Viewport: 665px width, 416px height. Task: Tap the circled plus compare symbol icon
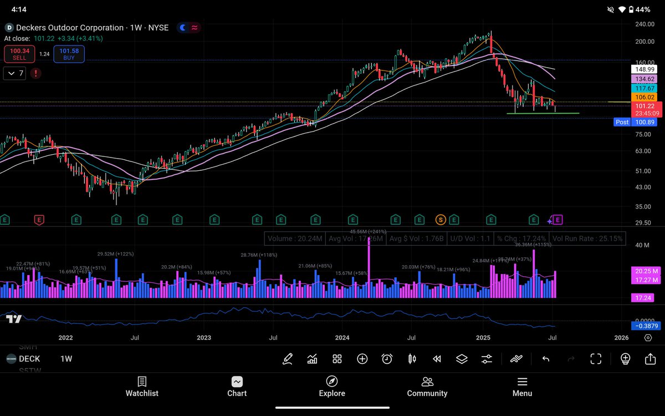coord(362,359)
